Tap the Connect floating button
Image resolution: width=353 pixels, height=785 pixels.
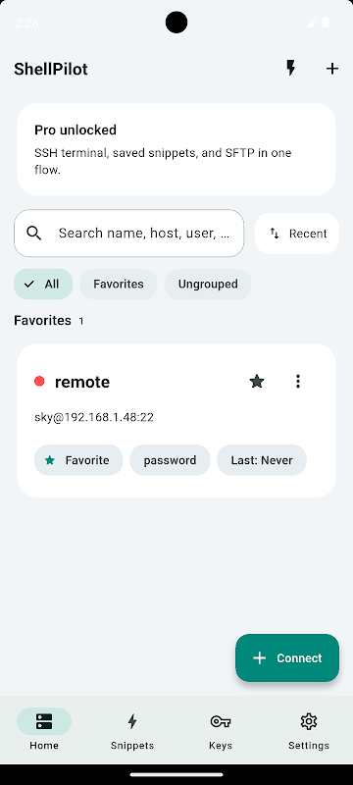(287, 657)
